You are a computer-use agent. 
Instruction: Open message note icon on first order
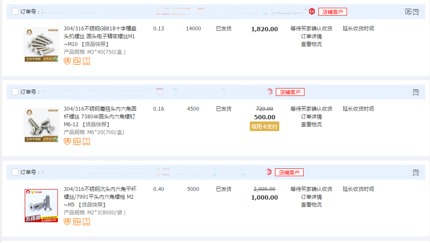[408, 12]
